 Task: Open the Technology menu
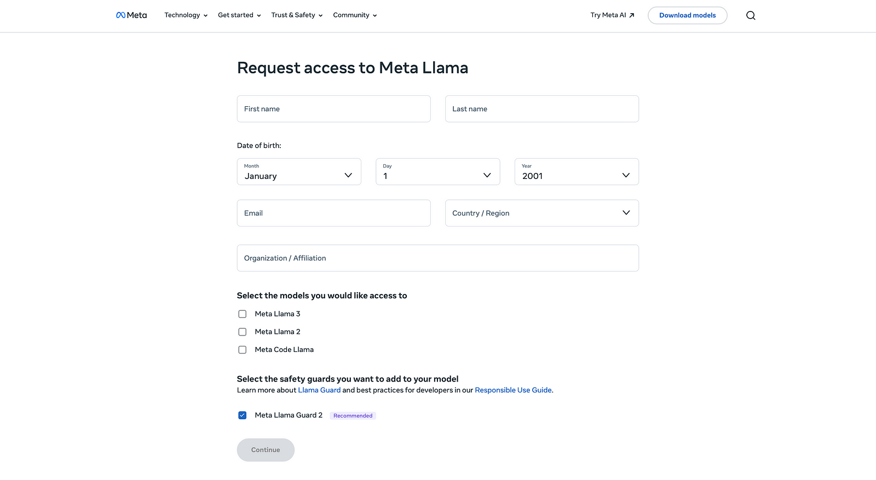186,15
